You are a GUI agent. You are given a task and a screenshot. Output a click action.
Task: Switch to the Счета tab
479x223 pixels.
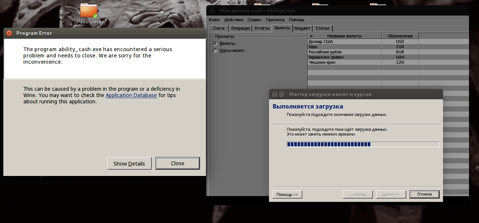[x=219, y=29]
